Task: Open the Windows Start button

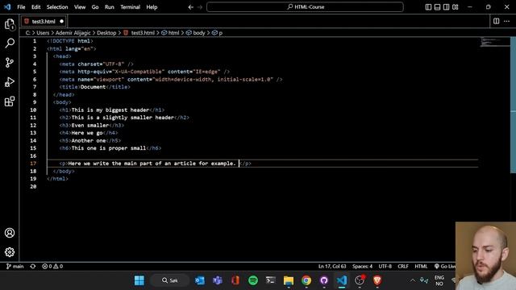Action: pos(139,280)
